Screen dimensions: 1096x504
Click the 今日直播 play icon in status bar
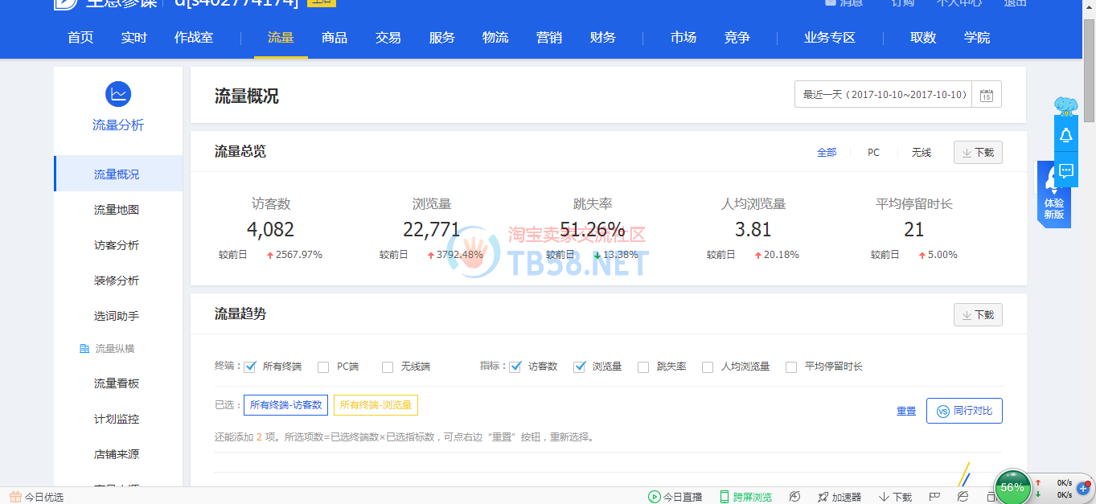click(655, 497)
